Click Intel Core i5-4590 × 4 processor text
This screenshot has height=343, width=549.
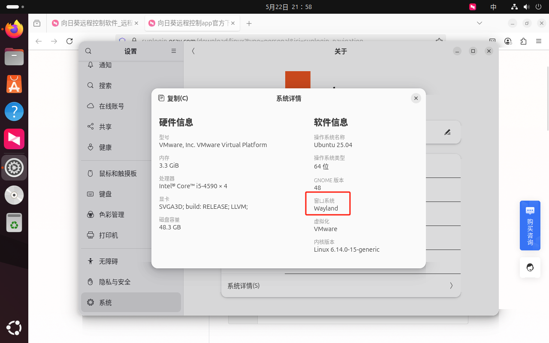tap(193, 186)
